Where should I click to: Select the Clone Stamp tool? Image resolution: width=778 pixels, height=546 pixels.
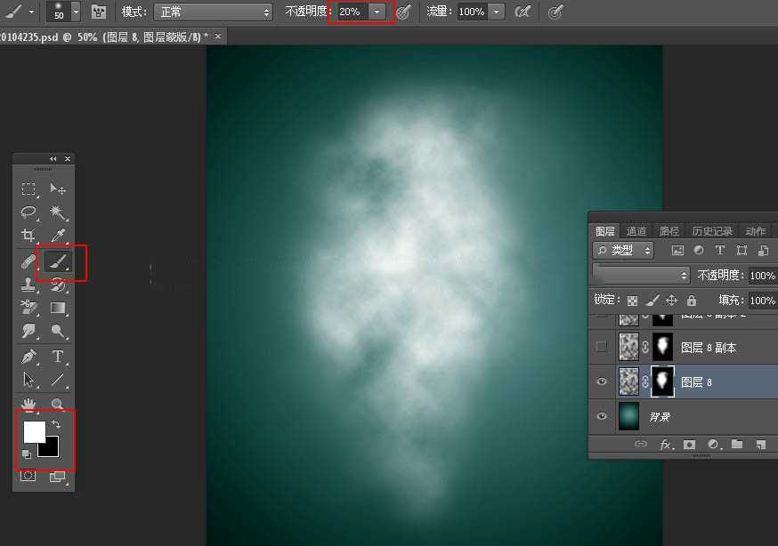[29, 285]
